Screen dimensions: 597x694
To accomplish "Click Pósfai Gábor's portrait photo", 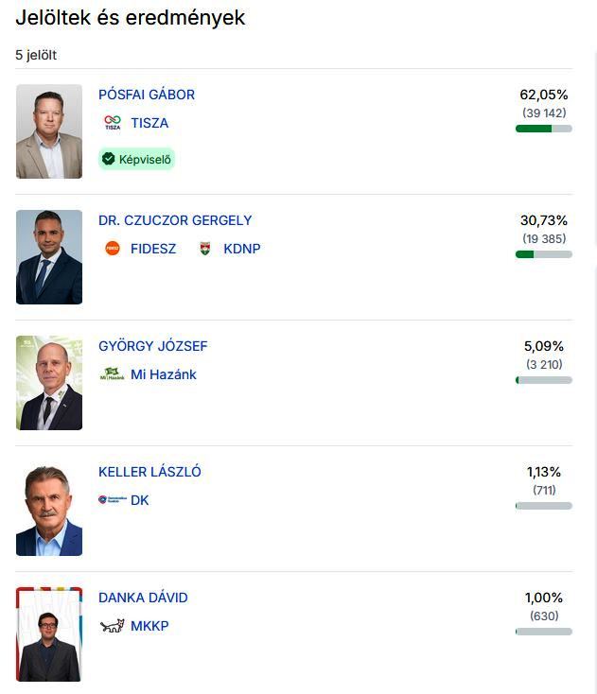I will [x=49, y=131].
